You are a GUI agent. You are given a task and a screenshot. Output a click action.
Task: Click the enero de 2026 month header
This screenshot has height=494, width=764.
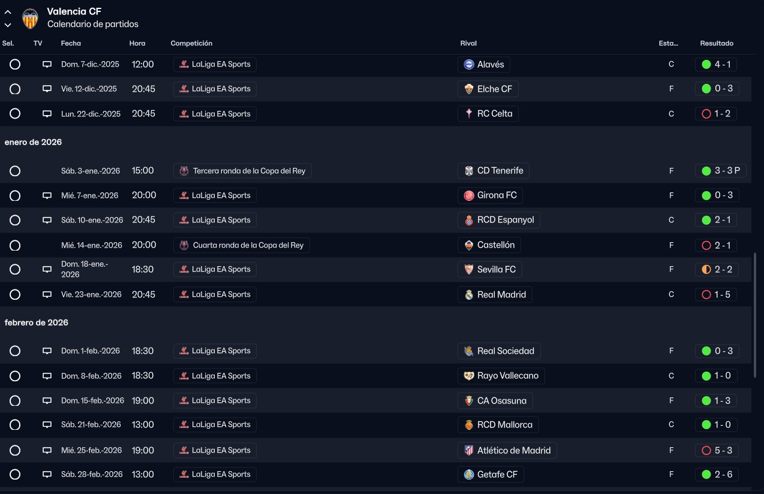click(x=33, y=142)
